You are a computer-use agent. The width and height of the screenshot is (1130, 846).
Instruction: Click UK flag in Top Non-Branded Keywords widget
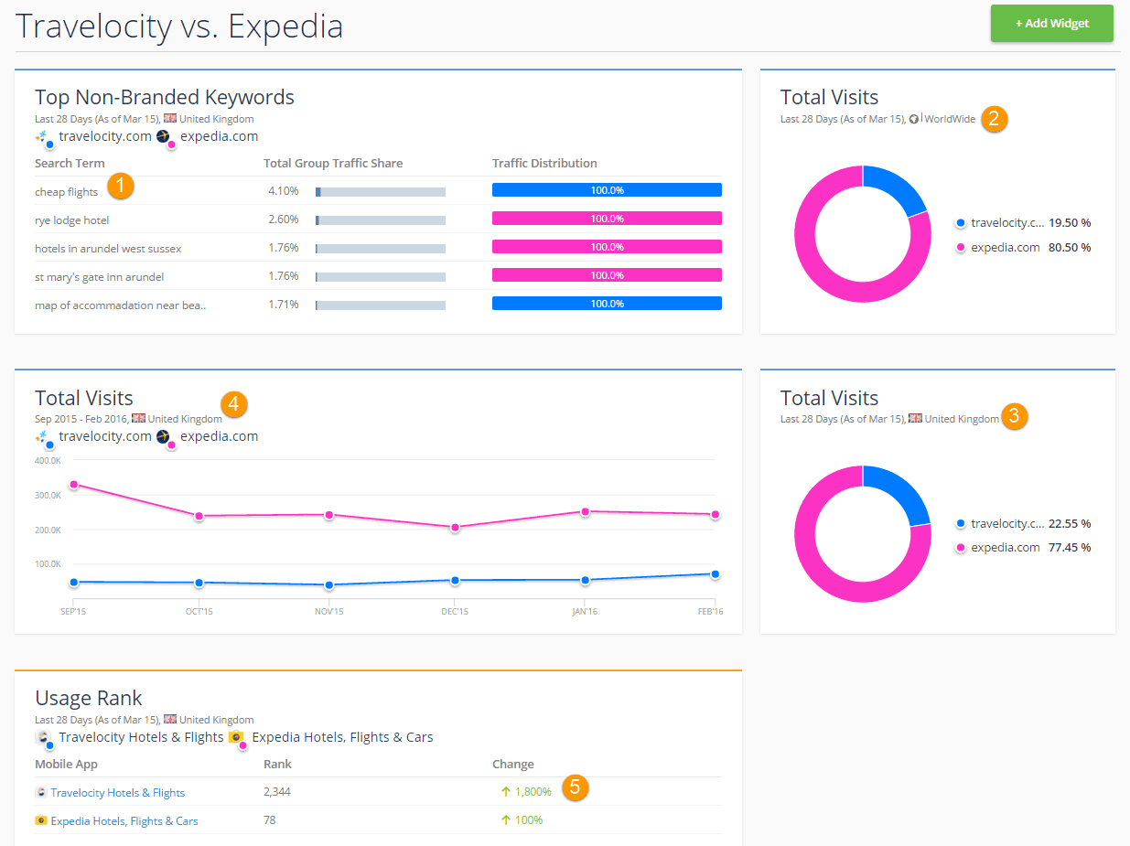(169, 119)
